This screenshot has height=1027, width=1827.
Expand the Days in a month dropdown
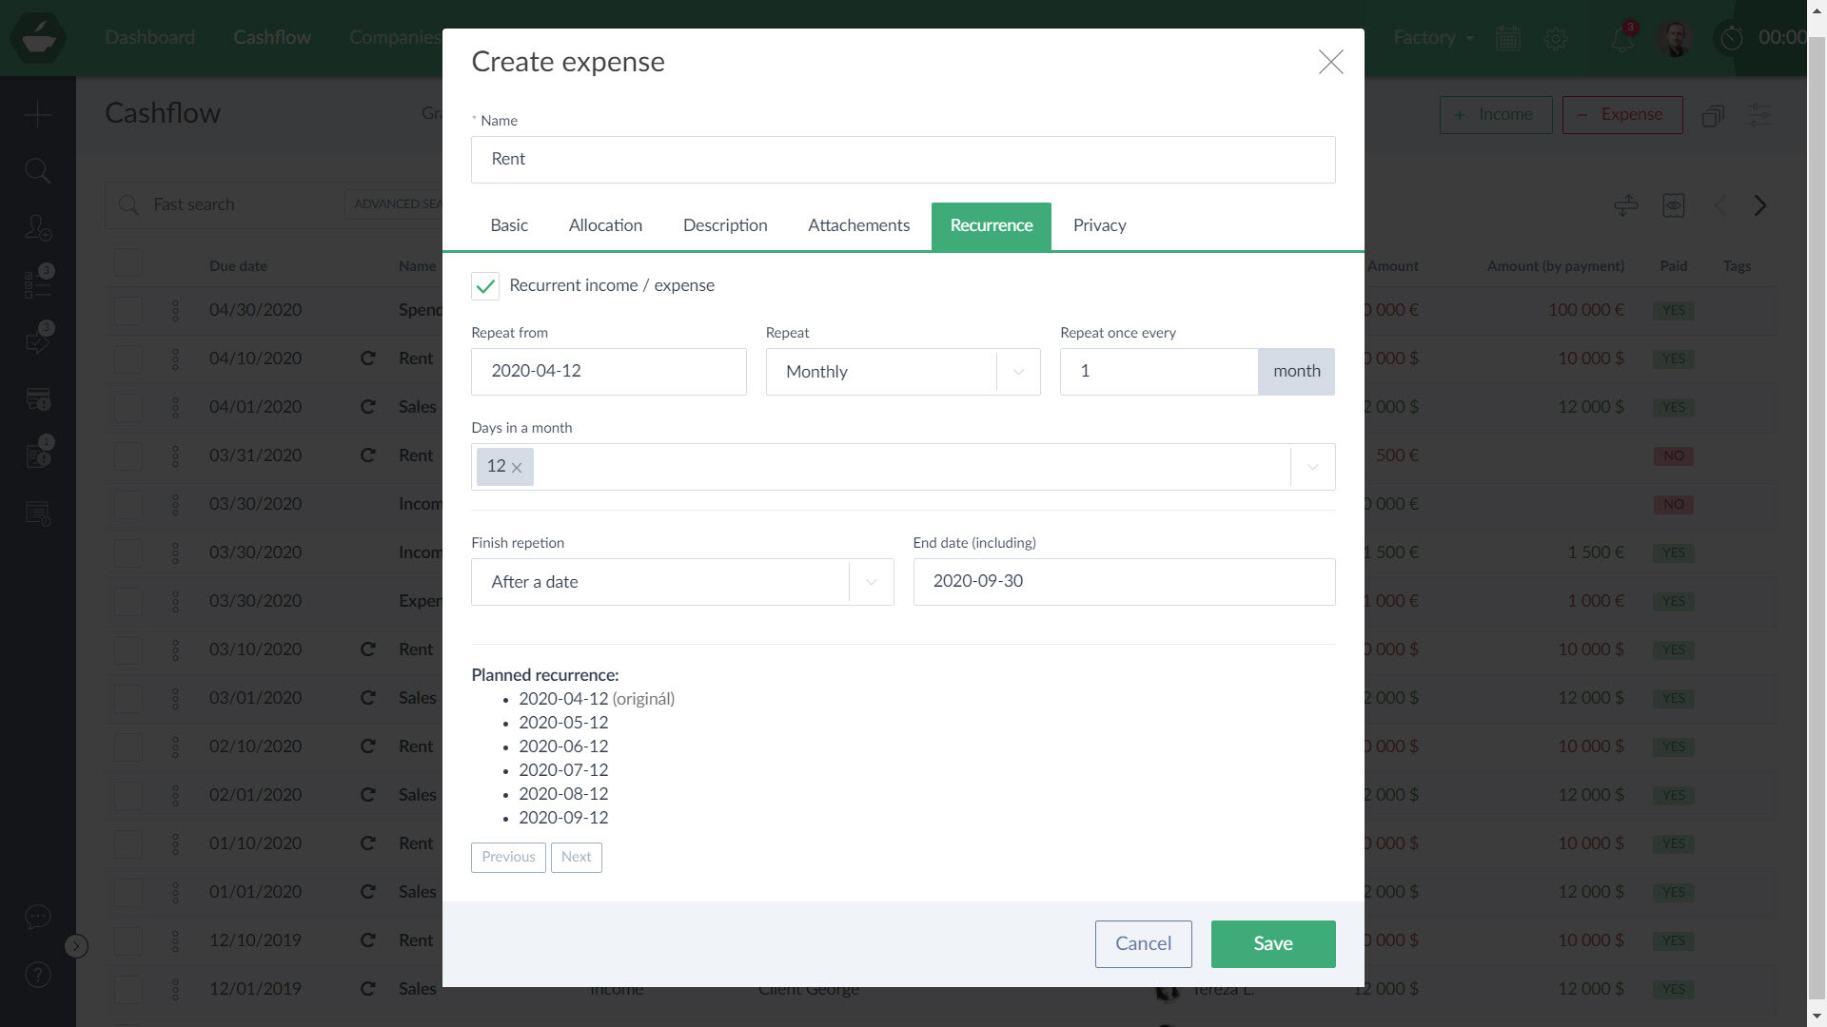[x=1312, y=467]
